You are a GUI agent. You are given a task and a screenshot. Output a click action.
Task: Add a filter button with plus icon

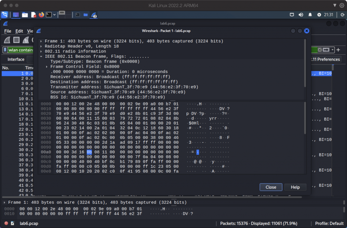click(338, 50)
